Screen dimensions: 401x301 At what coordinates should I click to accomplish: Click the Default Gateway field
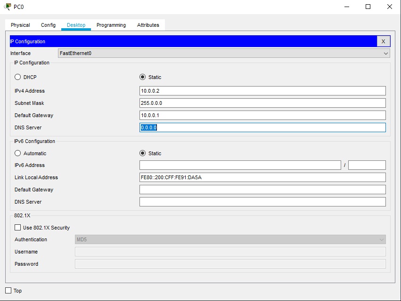262,115
